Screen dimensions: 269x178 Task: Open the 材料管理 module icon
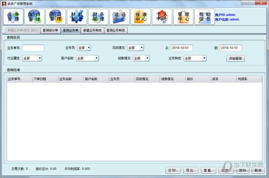coord(77,17)
